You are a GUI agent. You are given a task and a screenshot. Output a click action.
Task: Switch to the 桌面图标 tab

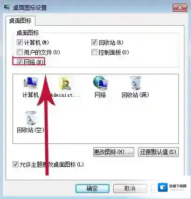pos(20,21)
